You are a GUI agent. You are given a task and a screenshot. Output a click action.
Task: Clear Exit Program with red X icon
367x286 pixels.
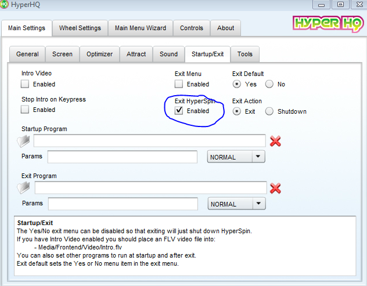pos(276,188)
